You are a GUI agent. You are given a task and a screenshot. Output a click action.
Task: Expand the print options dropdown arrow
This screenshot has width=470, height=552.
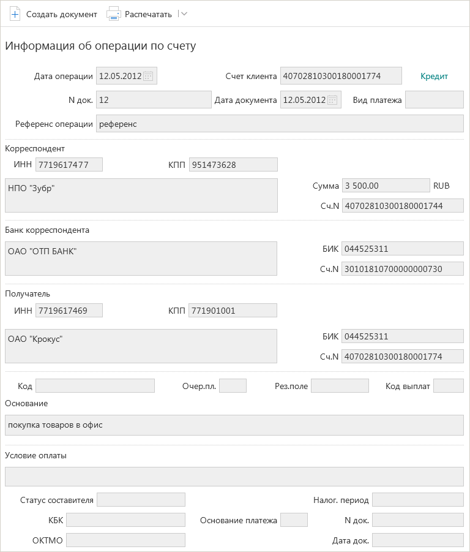point(183,14)
